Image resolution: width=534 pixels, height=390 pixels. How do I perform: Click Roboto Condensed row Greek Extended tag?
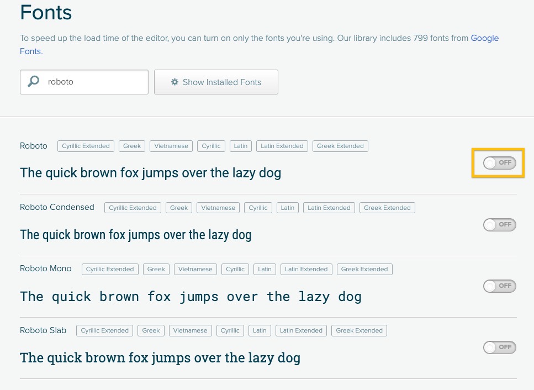coord(387,208)
